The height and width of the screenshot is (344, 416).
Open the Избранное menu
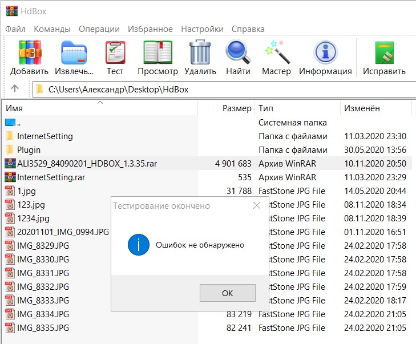151,29
